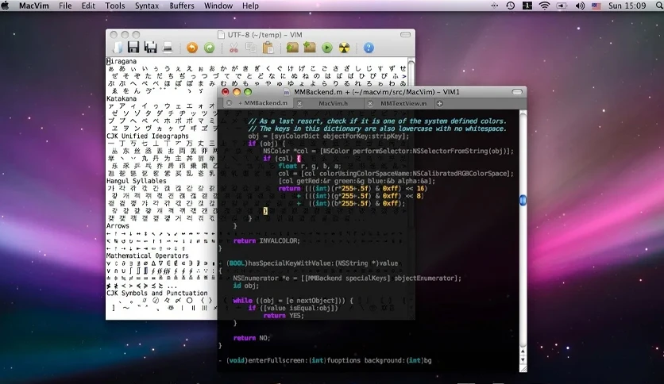
Task: Open the Help menu in the menu bar
Action: tap(250, 6)
